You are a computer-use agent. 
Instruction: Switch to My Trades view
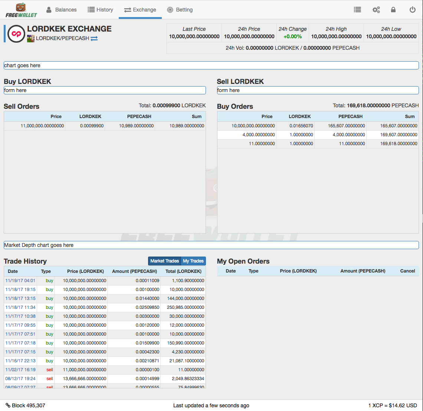tap(193, 261)
